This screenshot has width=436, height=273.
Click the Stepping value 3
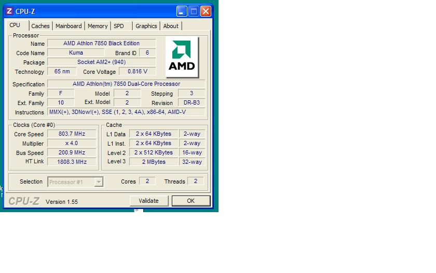[192, 93]
